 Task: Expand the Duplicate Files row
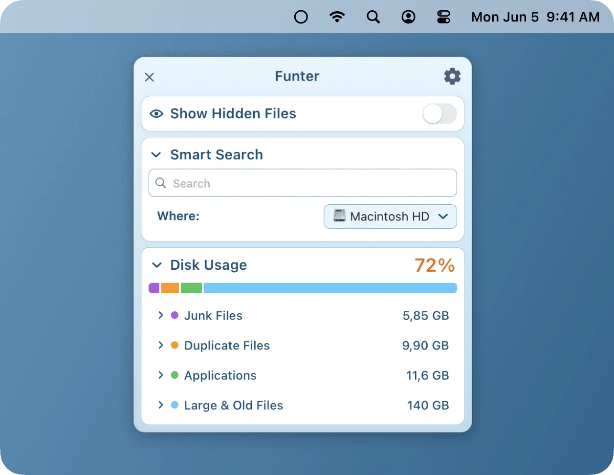pos(160,345)
